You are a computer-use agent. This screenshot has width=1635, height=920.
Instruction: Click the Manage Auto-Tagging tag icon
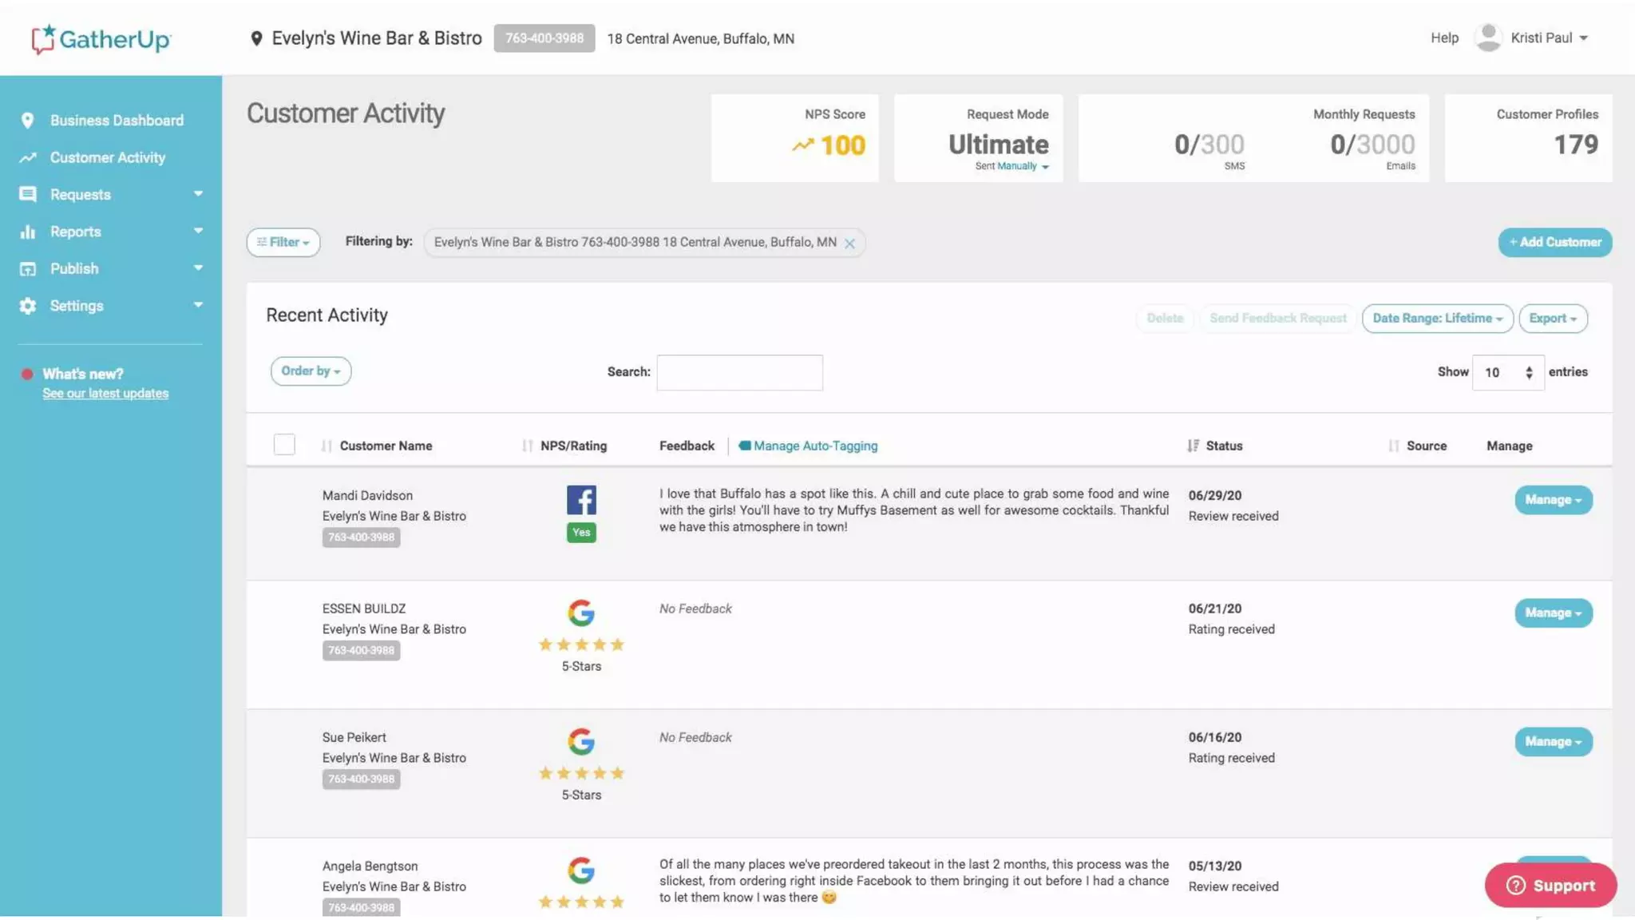click(744, 446)
